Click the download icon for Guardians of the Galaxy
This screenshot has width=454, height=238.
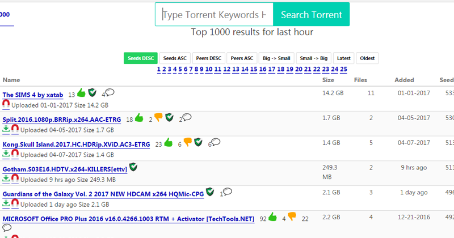coord(6,203)
